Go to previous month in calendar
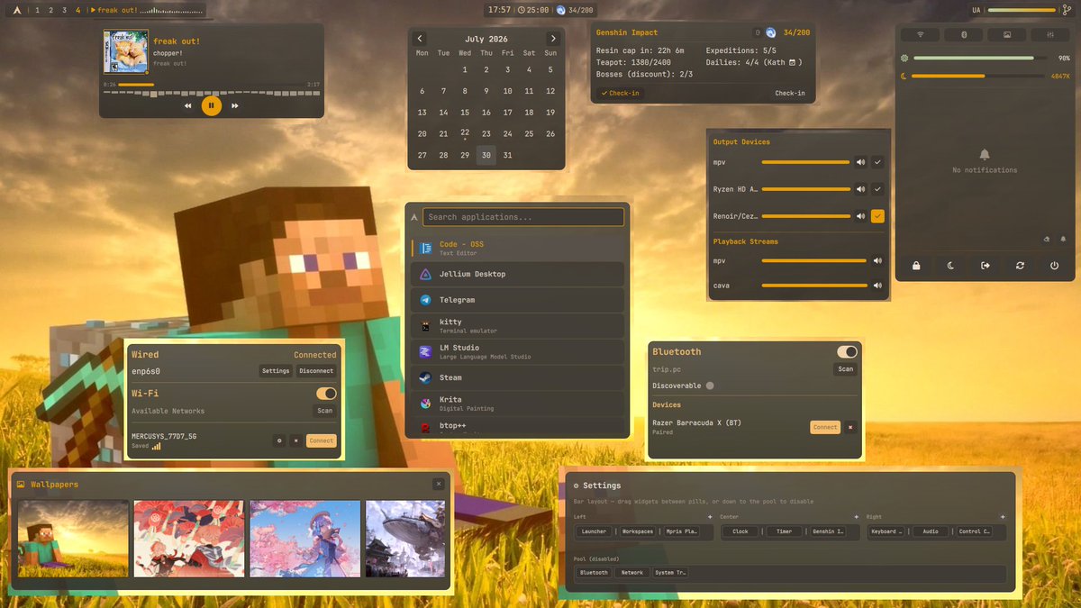Screen dimensions: 1081x608 click(x=420, y=39)
